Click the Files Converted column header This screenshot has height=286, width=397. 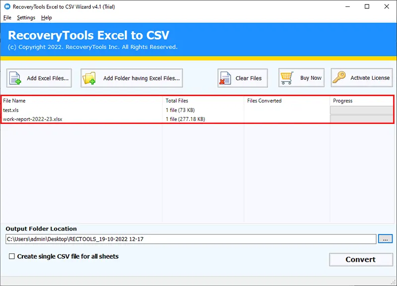point(264,101)
